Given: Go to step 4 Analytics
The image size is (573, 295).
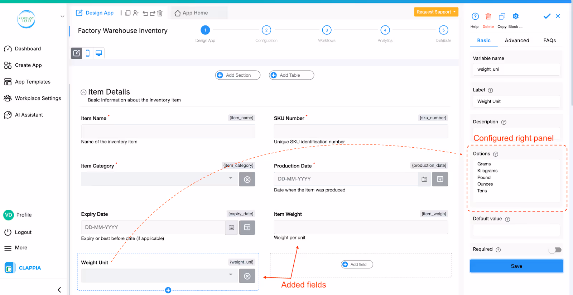Looking at the screenshot, I should (x=385, y=30).
